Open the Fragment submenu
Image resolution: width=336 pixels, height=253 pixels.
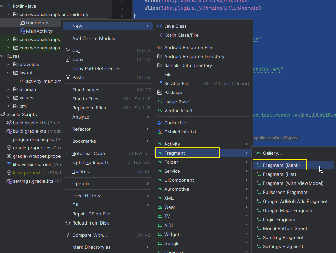click(x=203, y=153)
